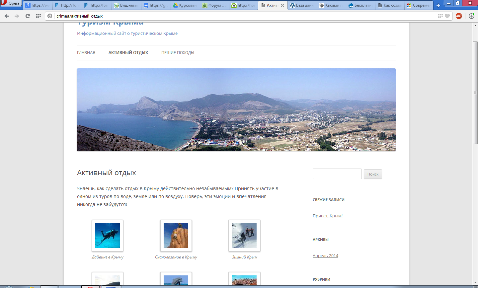Go back with the back arrow
The image size is (478, 288).
[x=7, y=16]
